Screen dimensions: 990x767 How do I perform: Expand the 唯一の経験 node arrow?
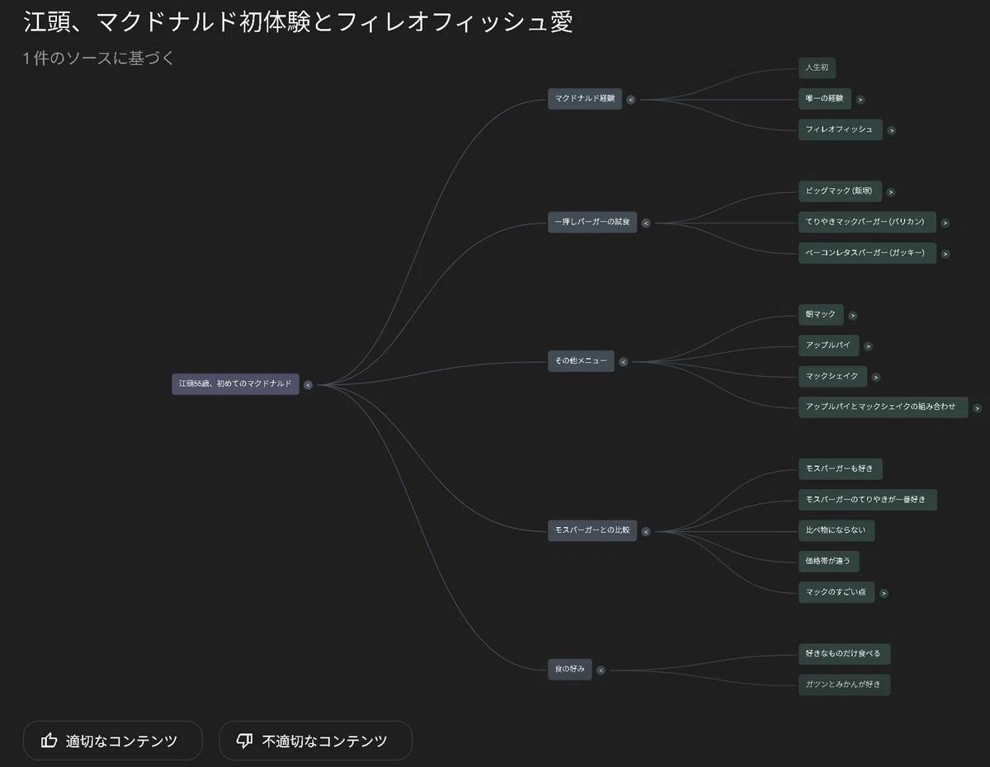tap(860, 100)
